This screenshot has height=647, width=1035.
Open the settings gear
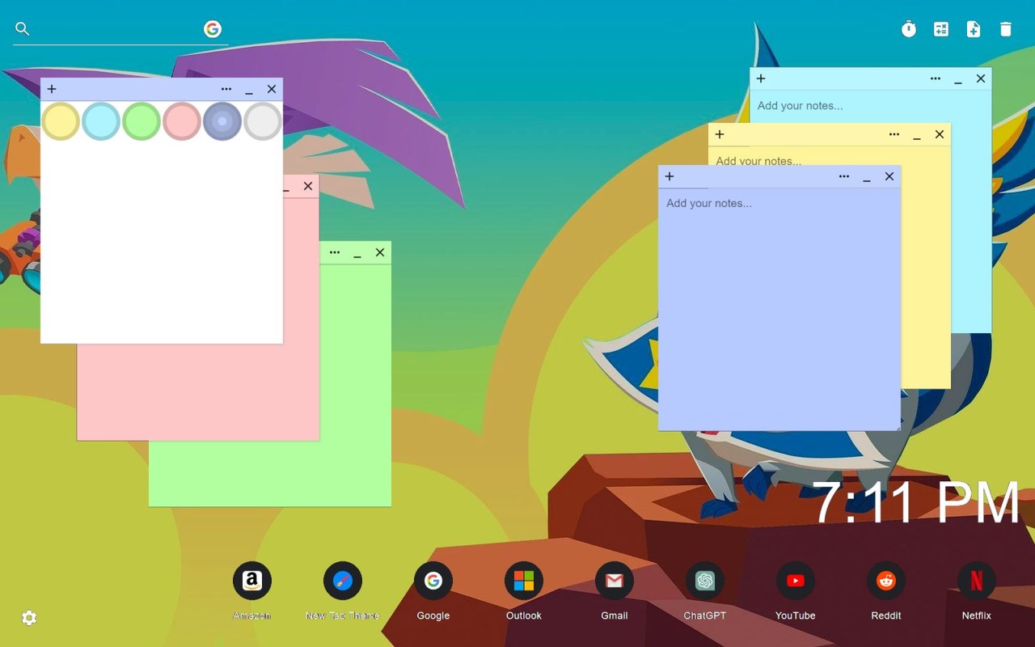[29, 618]
